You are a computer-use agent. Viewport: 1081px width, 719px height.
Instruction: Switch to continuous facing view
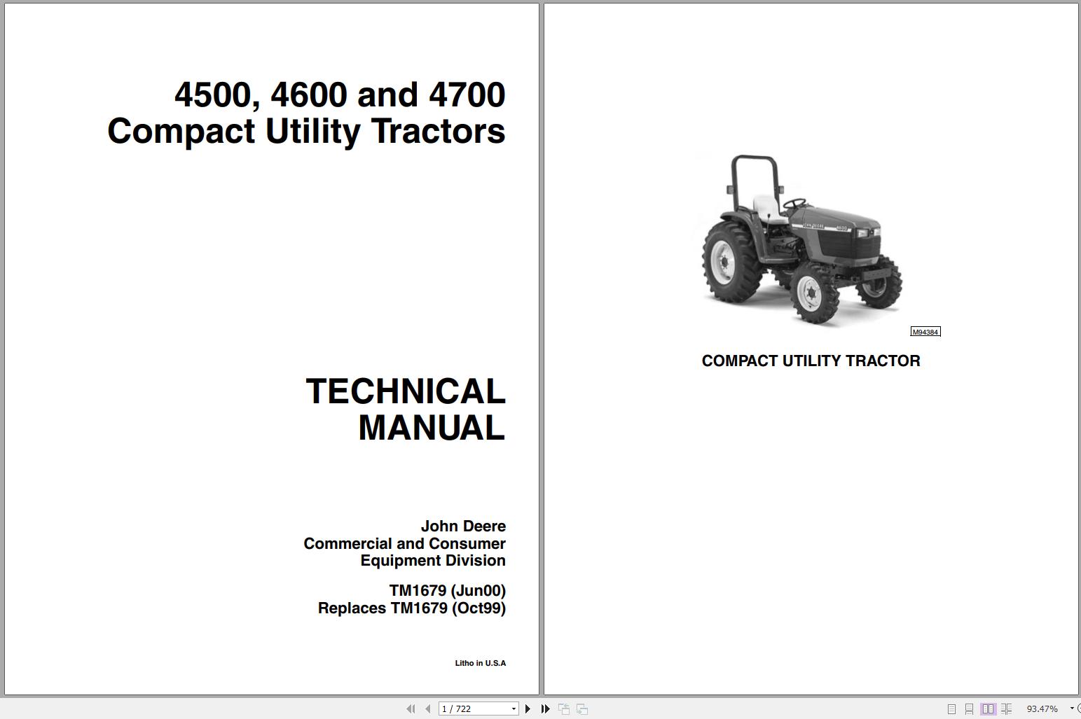tap(1006, 709)
